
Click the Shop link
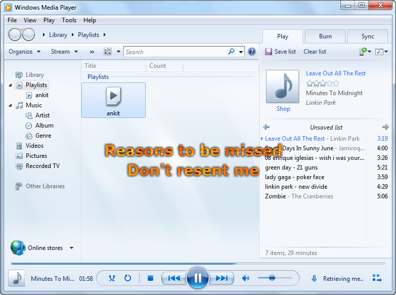(283, 109)
